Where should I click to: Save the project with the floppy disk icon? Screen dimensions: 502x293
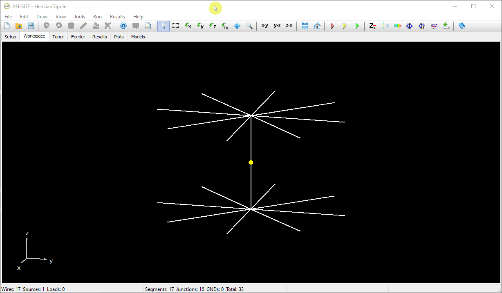(31, 26)
